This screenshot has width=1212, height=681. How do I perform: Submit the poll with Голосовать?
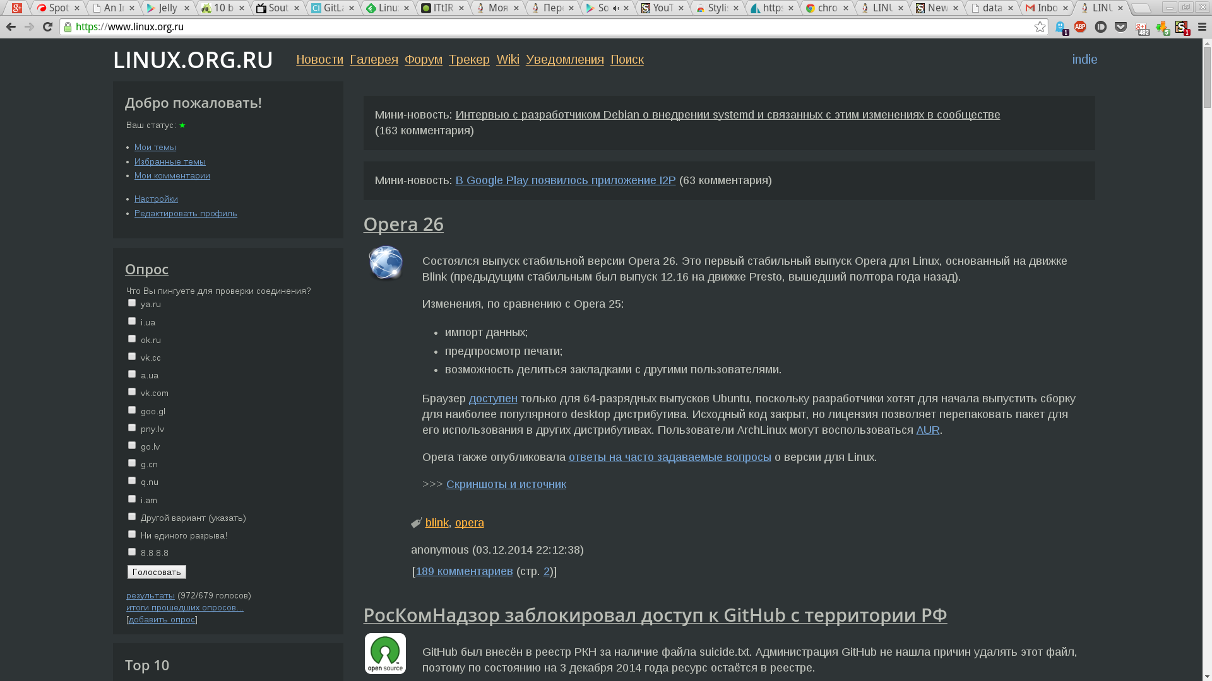[157, 572]
